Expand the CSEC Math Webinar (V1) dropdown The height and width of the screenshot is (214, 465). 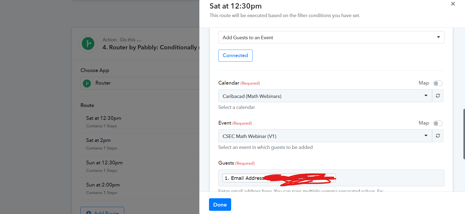point(325,136)
